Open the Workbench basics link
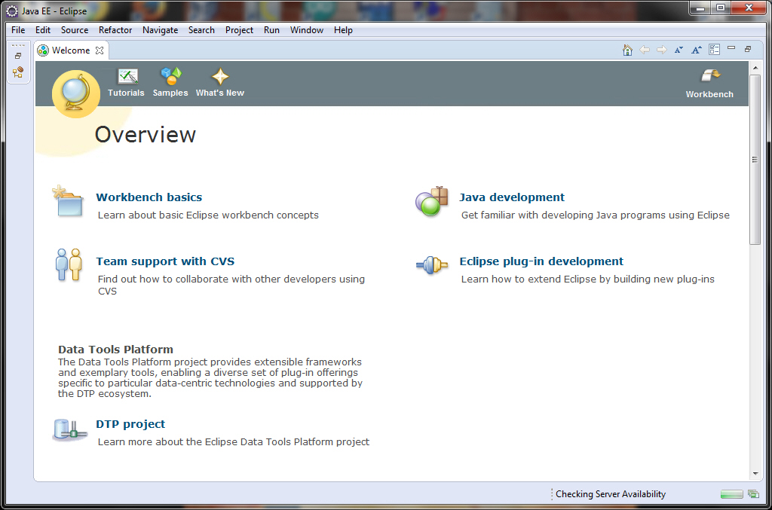The width and height of the screenshot is (772, 510). (x=149, y=197)
